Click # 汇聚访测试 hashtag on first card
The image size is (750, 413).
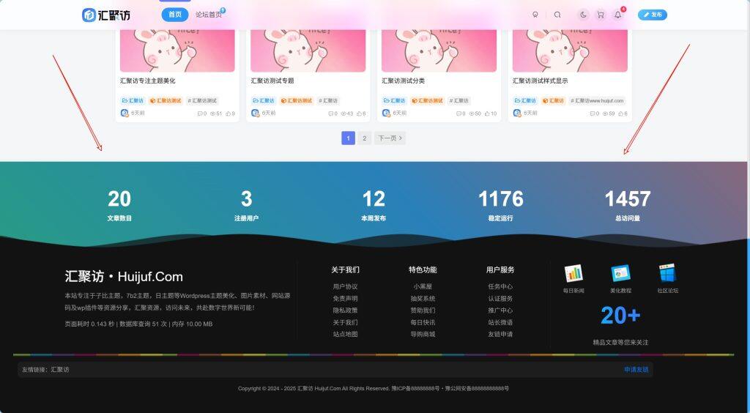click(x=202, y=101)
